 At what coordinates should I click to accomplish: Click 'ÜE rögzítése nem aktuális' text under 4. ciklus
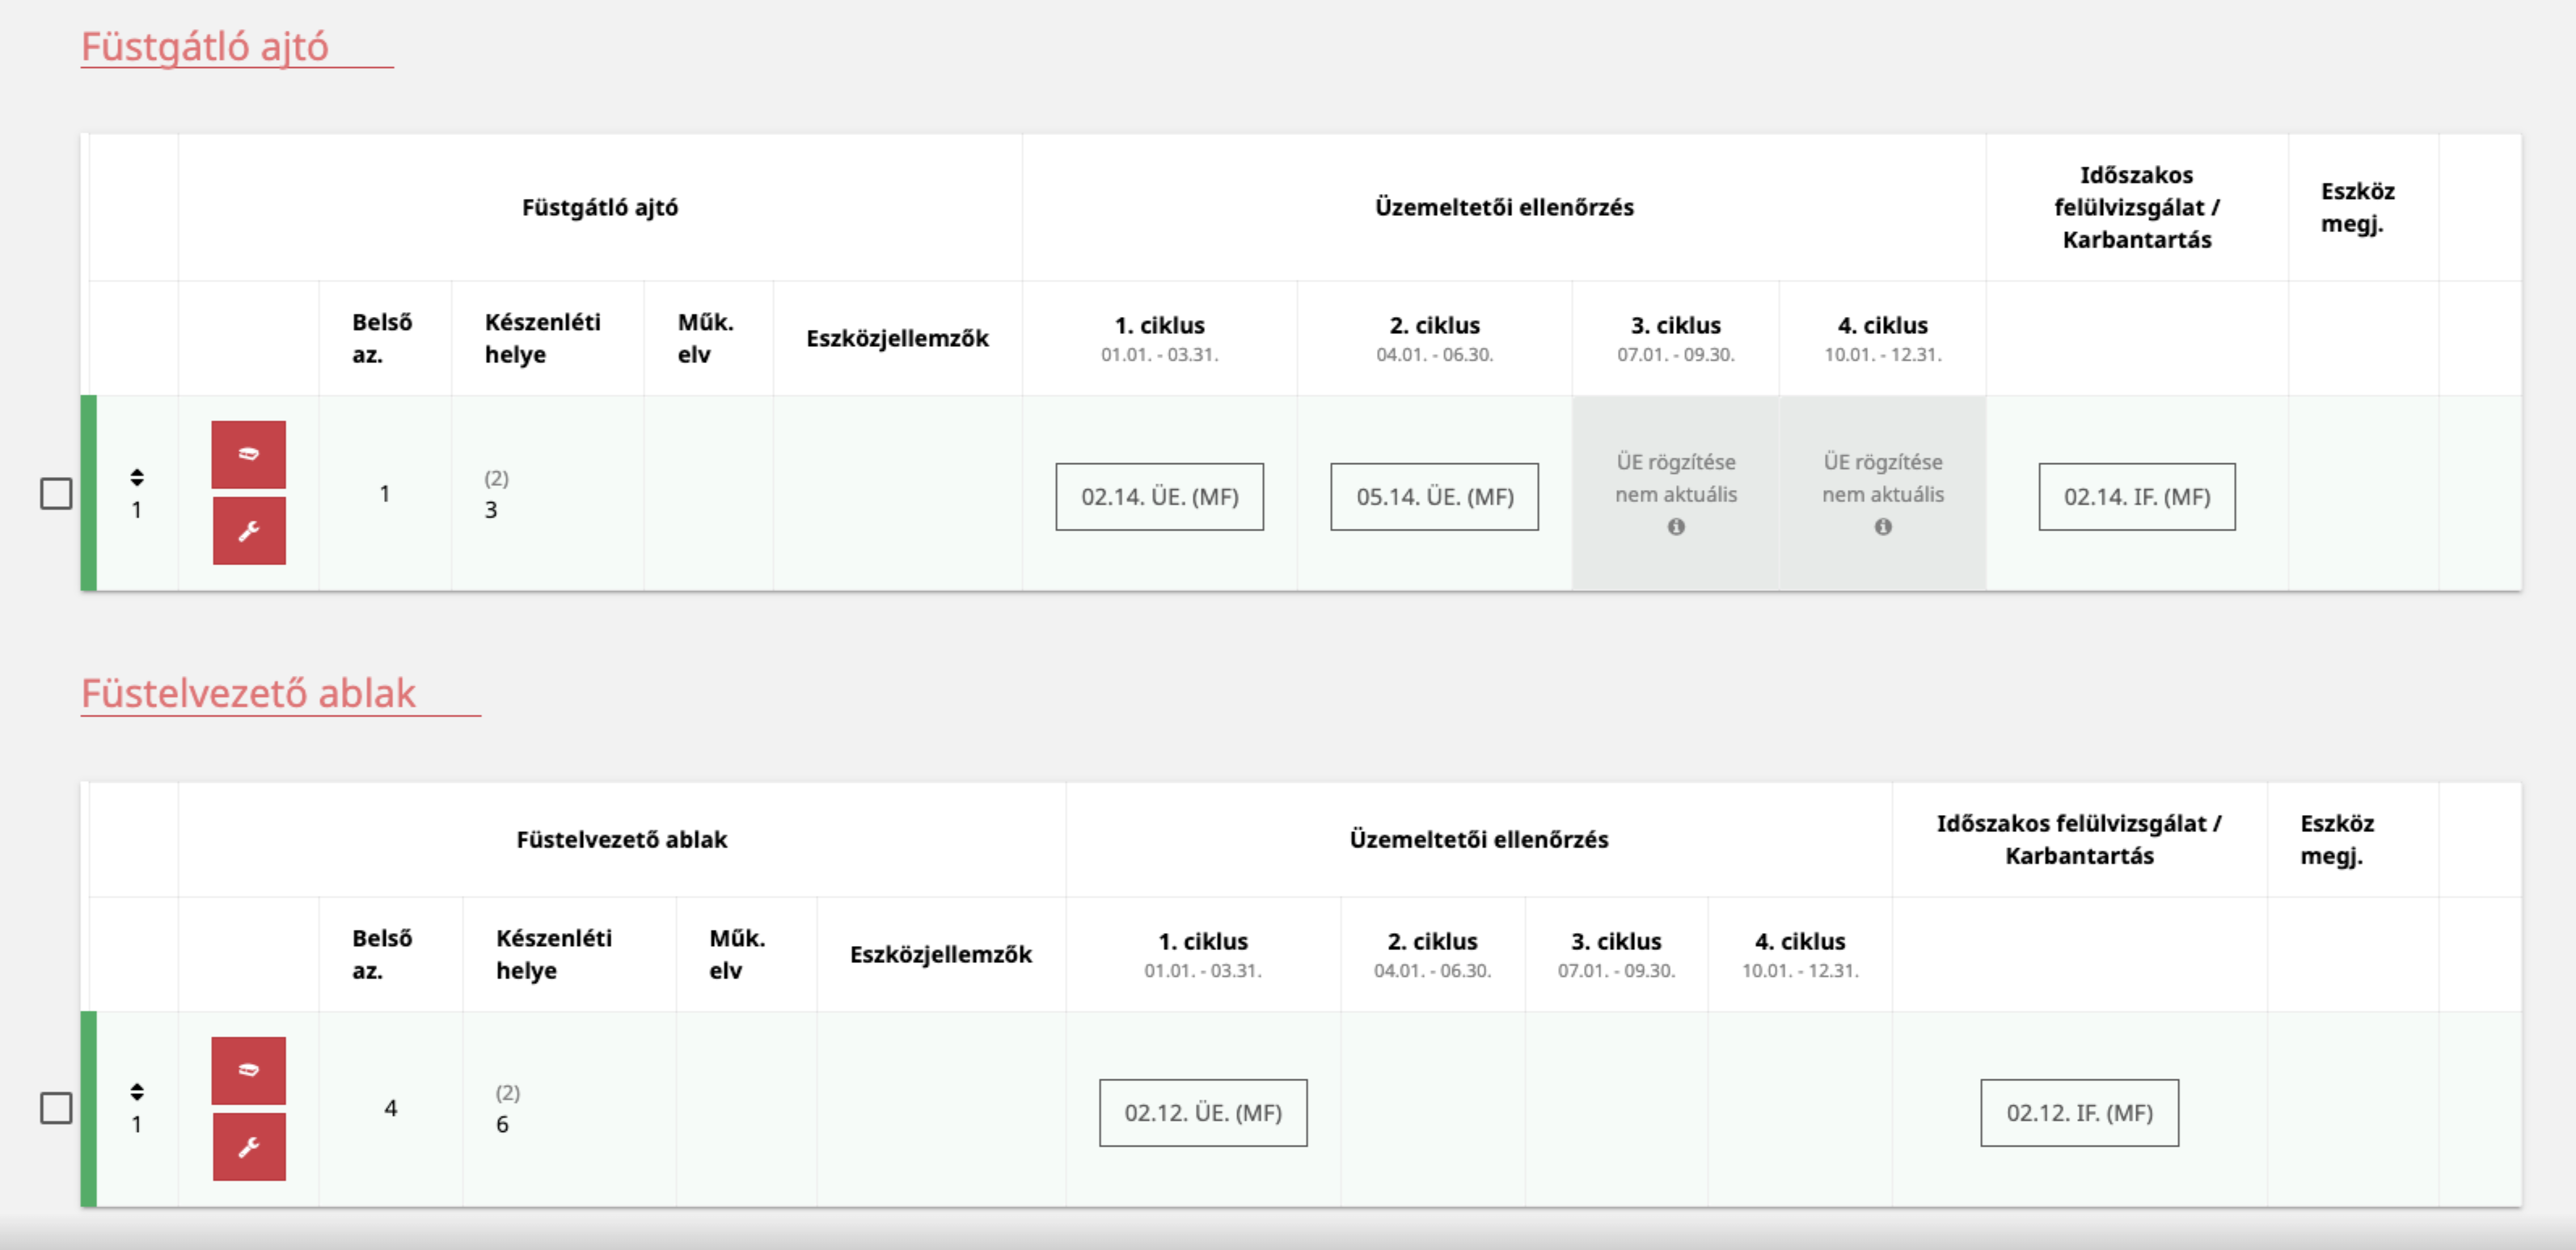1883,478
